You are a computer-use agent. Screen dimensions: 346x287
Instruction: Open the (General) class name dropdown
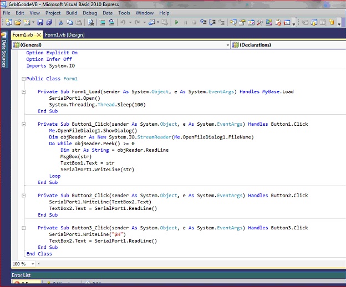pyautogui.click(x=227, y=45)
